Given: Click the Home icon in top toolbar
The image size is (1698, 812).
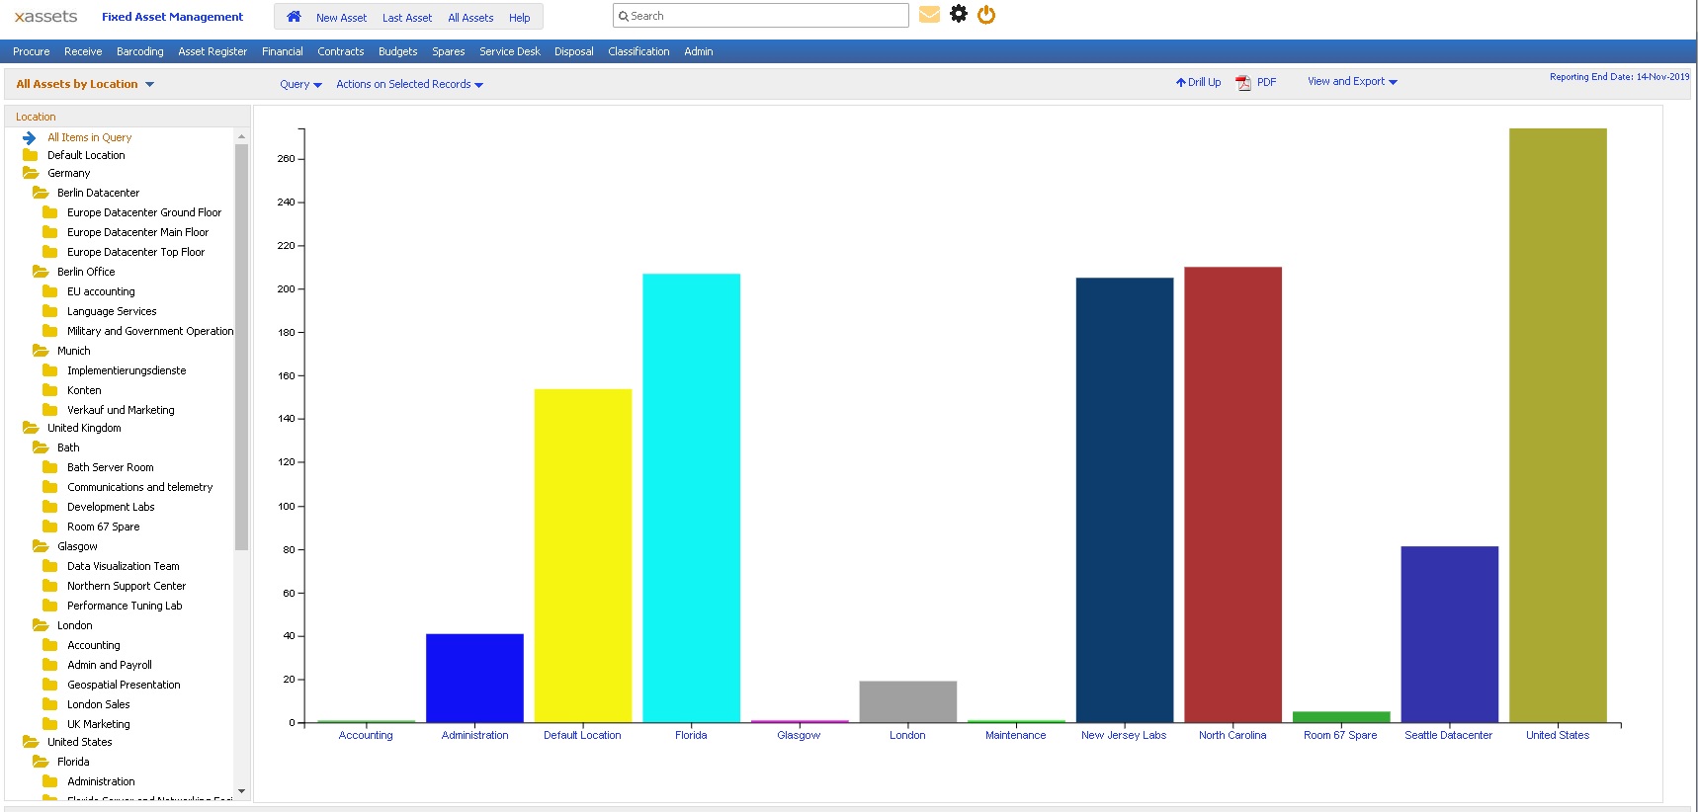Looking at the screenshot, I should click(294, 17).
